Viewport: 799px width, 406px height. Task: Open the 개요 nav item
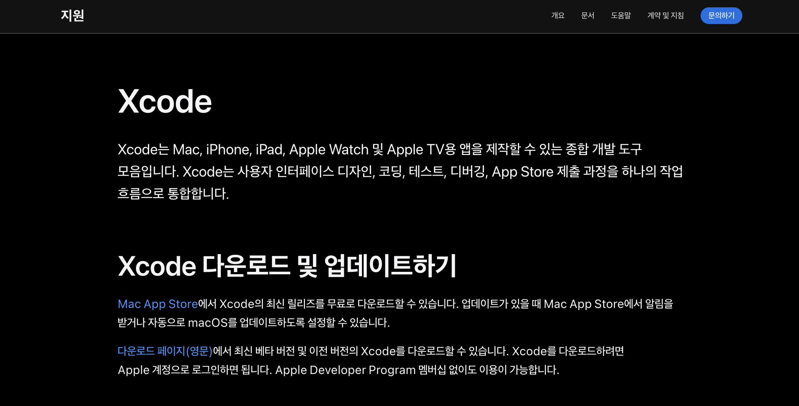coord(558,16)
